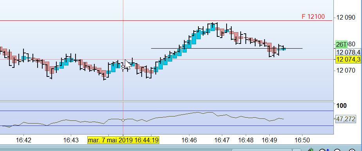
Task: Click the green 26T countdown label
Action: tap(341, 44)
